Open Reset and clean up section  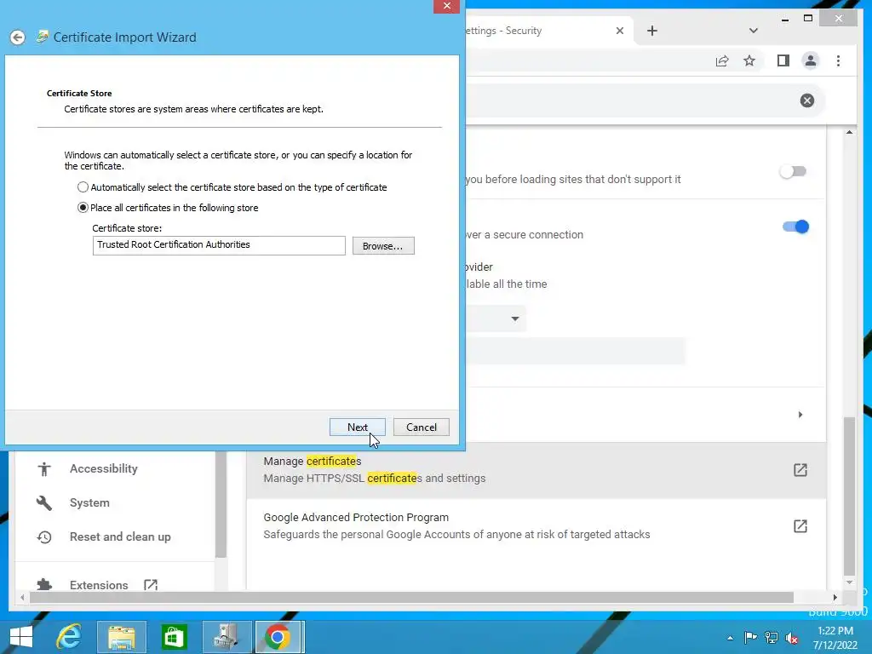pos(120,536)
